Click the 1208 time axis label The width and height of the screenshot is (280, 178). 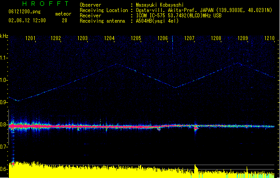(216, 38)
